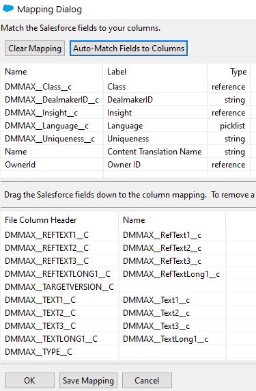Select the mapped DMMAX__RefTextLong1__c name cell
The height and width of the screenshot is (391, 256).
click(172, 274)
